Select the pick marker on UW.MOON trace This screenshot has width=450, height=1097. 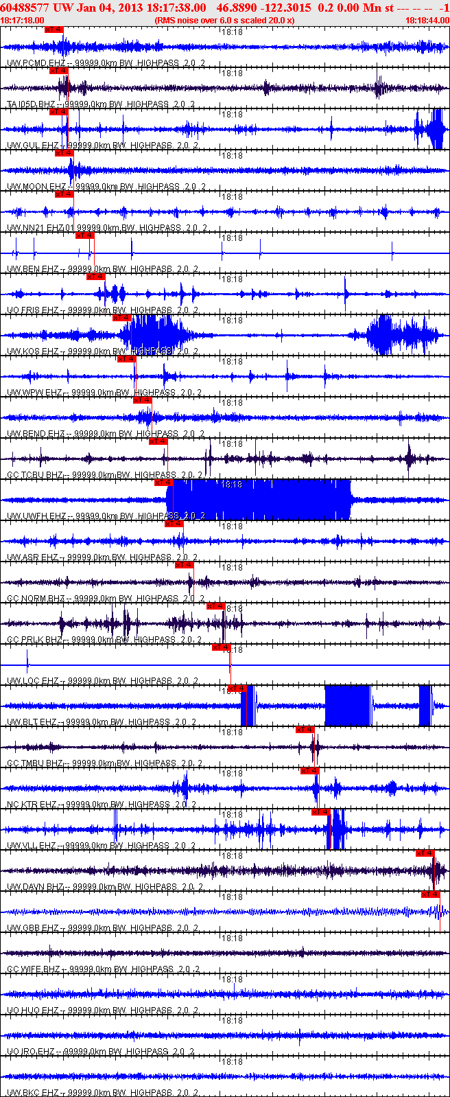[64, 153]
